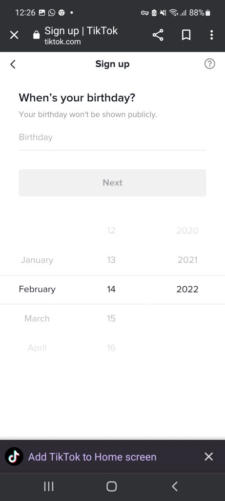Viewport: 225px width, 501px height.
Task: Select January in the month picker
Action: click(x=37, y=260)
